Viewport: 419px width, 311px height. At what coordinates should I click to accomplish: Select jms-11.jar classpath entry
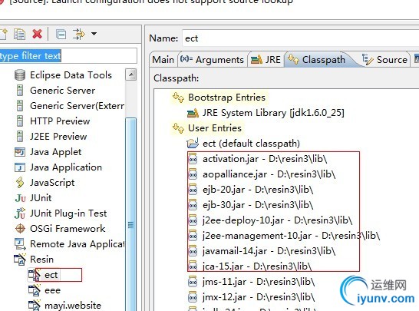pos(259,282)
